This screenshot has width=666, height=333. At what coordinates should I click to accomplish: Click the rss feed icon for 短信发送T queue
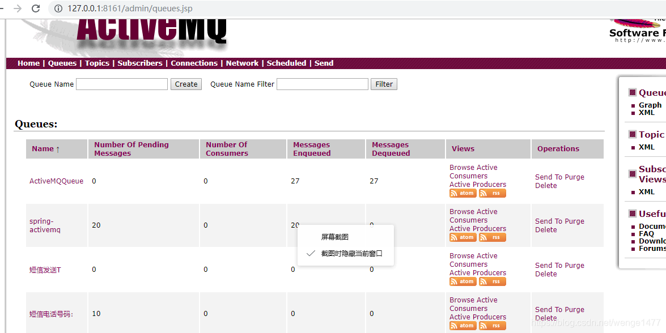(x=491, y=281)
